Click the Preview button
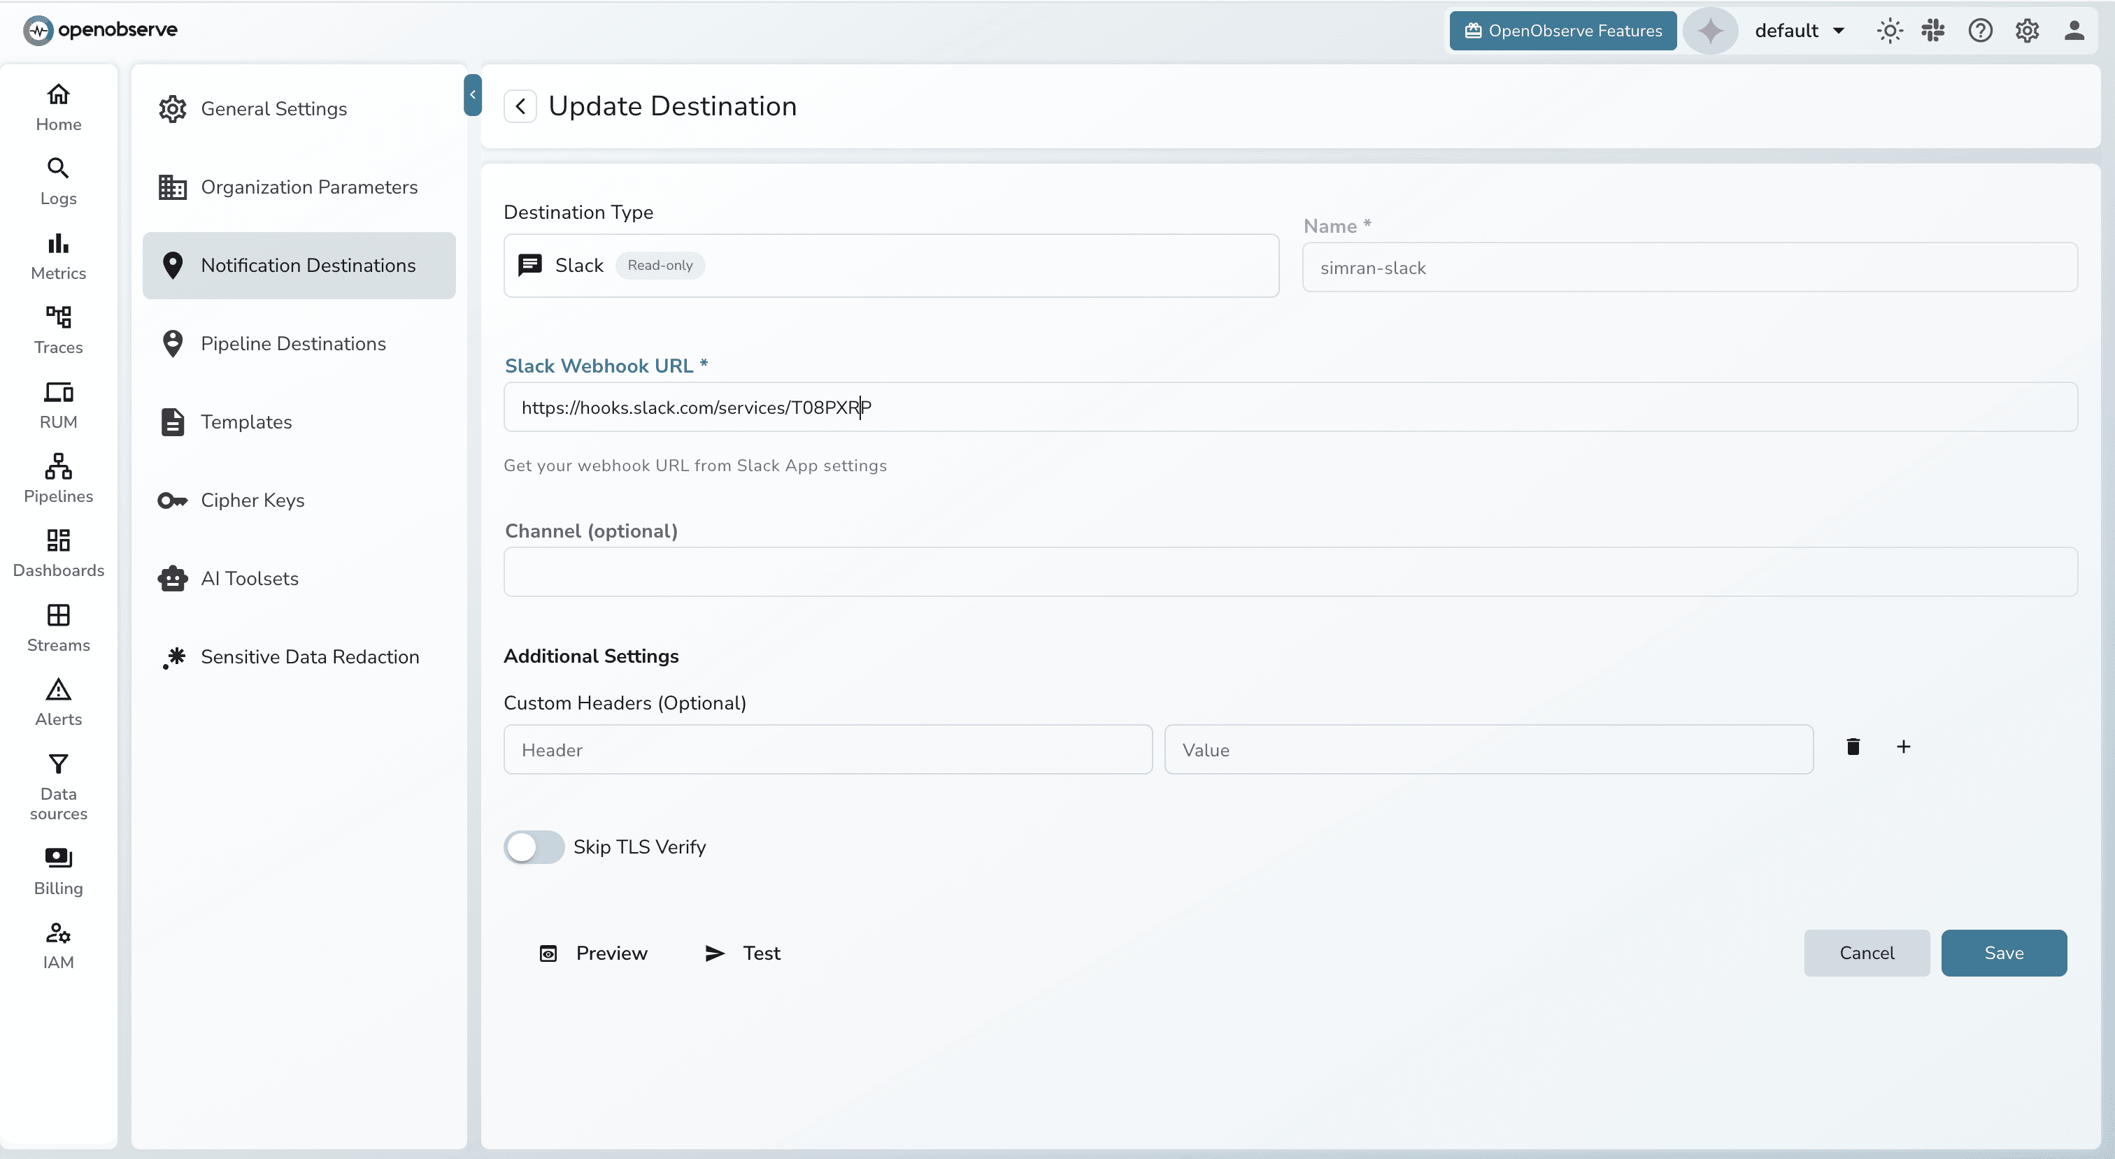The height and width of the screenshot is (1159, 2115). [x=594, y=953]
